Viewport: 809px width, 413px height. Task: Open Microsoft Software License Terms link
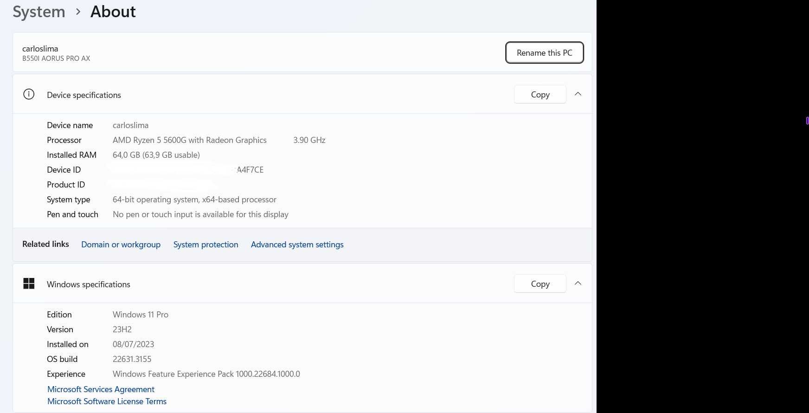click(107, 401)
